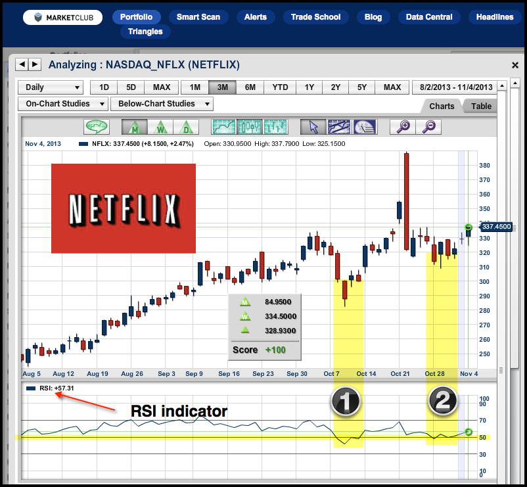Select the 1M range button
This screenshot has width=527, height=487.
[195, 87]
